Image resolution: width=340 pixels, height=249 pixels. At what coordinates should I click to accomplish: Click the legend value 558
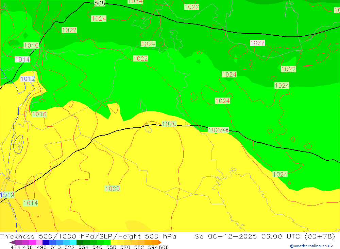(x=111, y=247)
